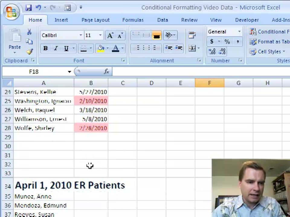Open Cell Styles gallery

[267, 52]
